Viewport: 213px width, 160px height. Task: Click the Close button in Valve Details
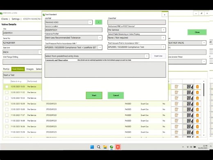point(197,32)
